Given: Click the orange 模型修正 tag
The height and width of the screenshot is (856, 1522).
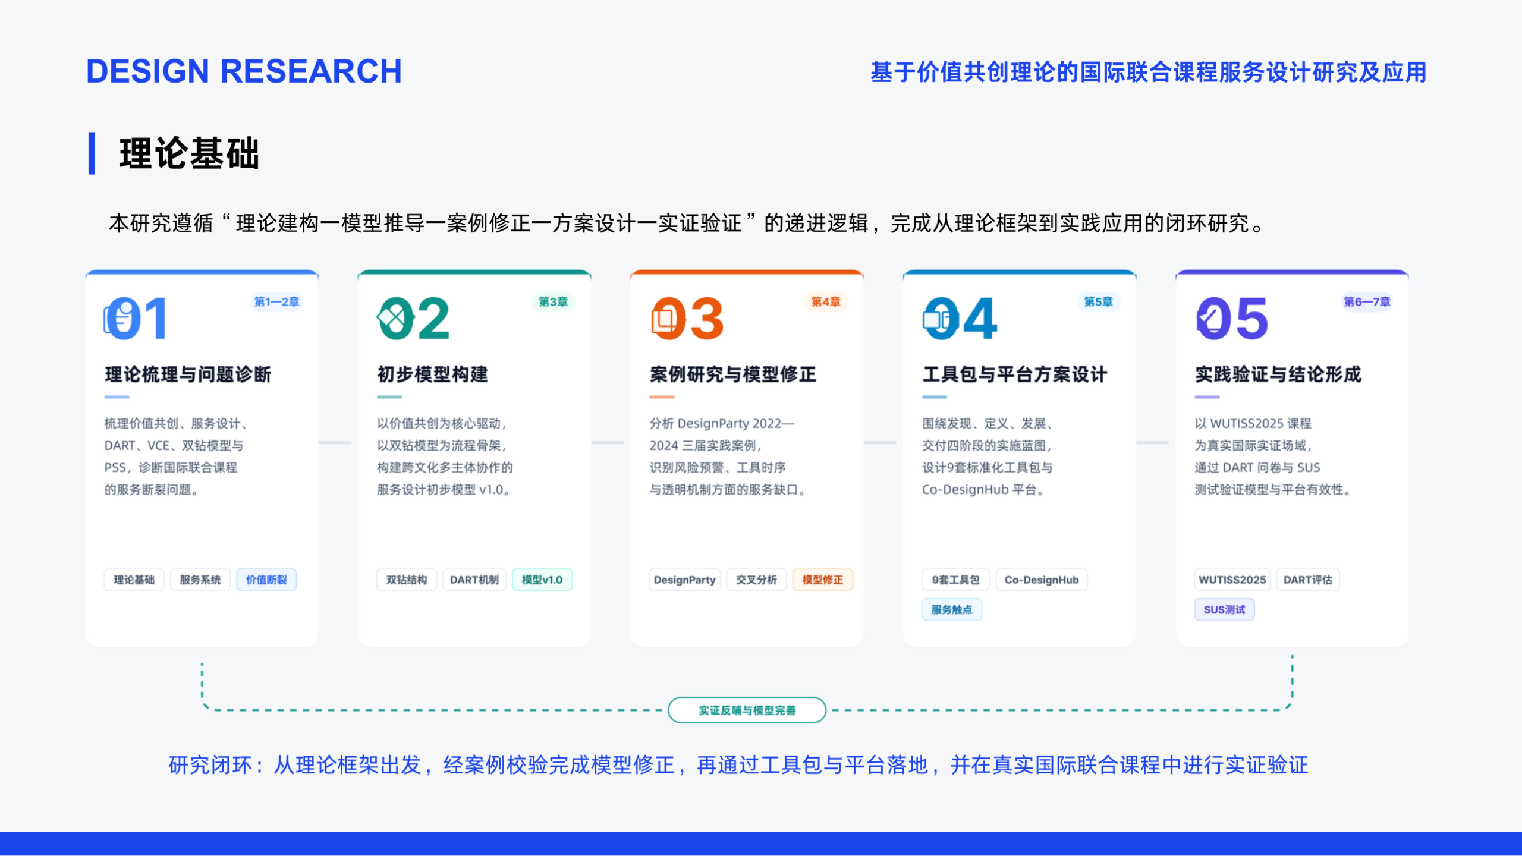Looking at the screenshot, I should tap(823, 580).
